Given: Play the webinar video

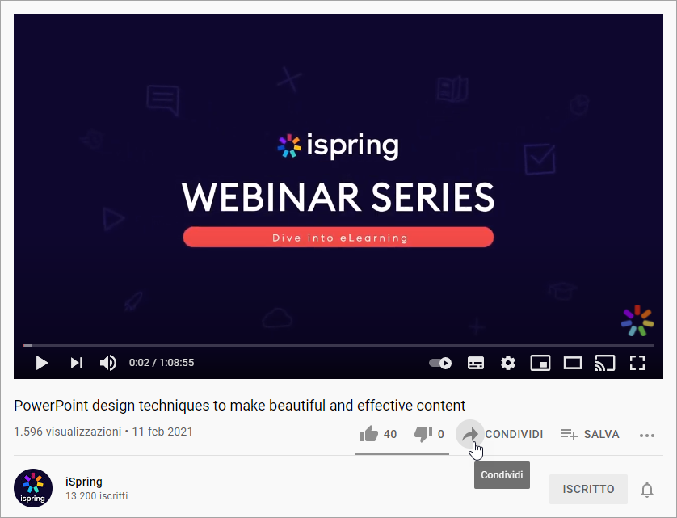Looking at the screenshot, I should (42, 363).
